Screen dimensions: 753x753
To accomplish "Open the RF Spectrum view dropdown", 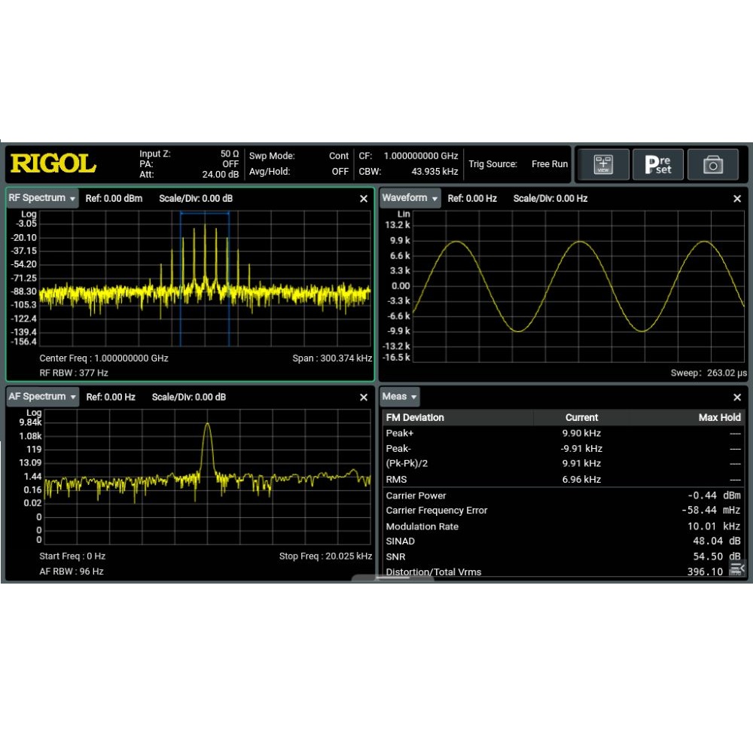I will click(42, 198).
